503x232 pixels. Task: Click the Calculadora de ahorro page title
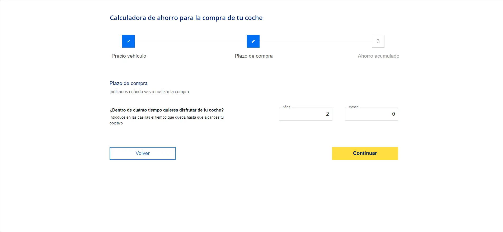pos(186,18)
